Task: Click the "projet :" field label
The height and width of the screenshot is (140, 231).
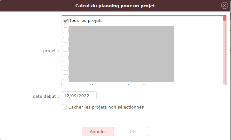Action: click(51, 50)
